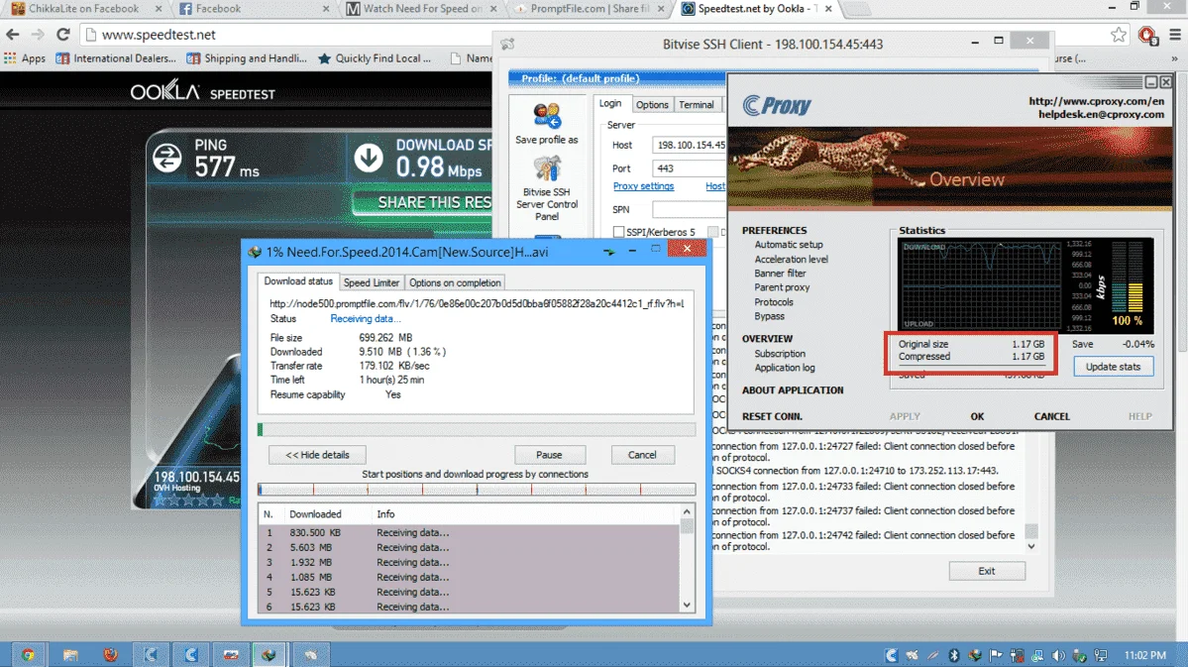This screenshot has height=667, width=1188.
Task: Click the Host input field in Bitvise
Action: (x=689, y=145)
